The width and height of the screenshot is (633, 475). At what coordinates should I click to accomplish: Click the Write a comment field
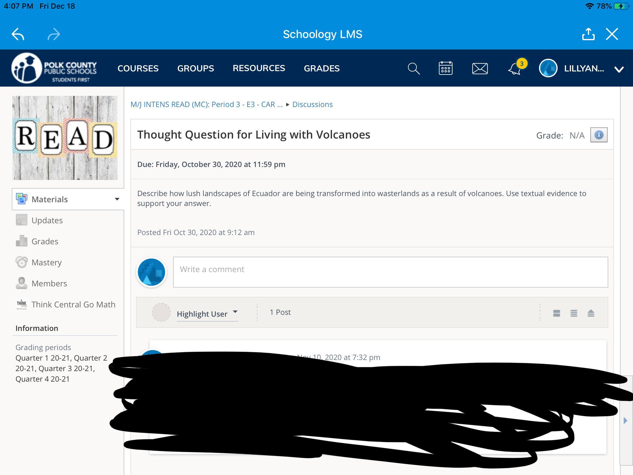pyautogui.click(x=390, y=272)
